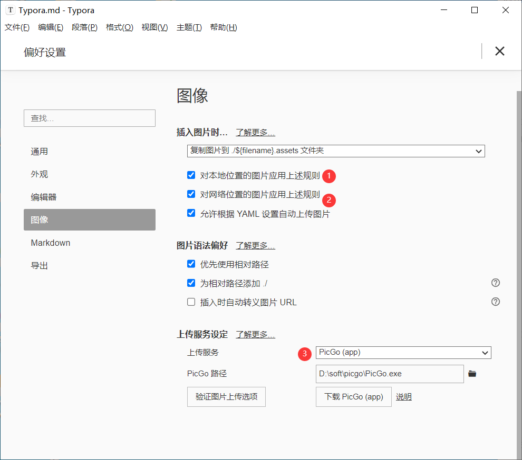Select 外观 settings category
This screenshot has height=460, width=522.
90,174
